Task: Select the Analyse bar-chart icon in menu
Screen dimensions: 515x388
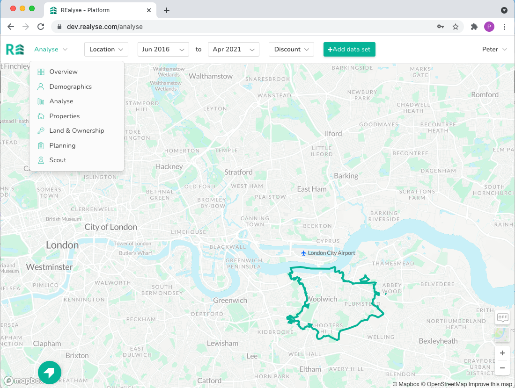Action: [x=41, y=101]
